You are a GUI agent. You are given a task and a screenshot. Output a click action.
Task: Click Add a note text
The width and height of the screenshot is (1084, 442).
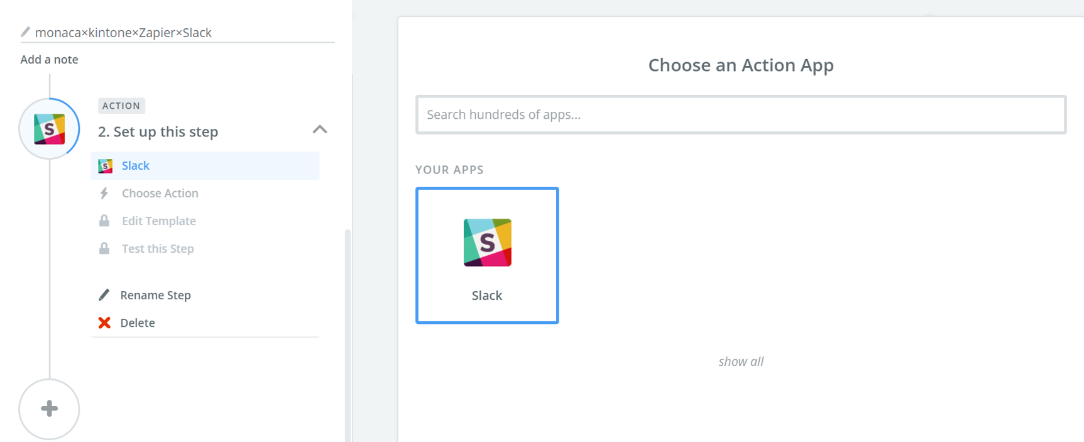[x=49, y=60]
